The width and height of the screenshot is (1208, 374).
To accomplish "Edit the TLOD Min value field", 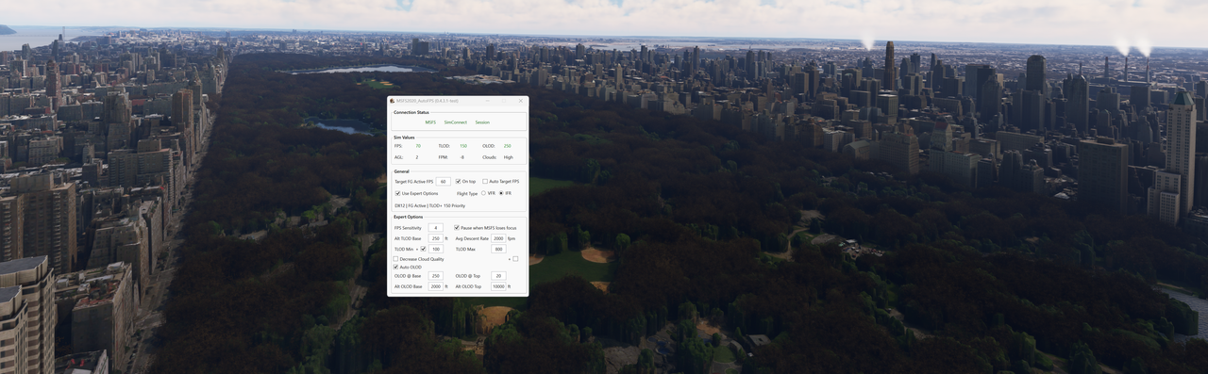I will tap(436, 249).
